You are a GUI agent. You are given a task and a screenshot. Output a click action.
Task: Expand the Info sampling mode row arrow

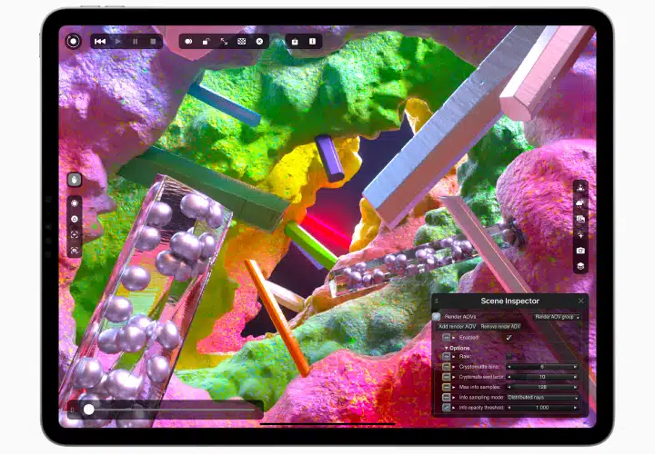pyautogui.click(x=454, y=398)
